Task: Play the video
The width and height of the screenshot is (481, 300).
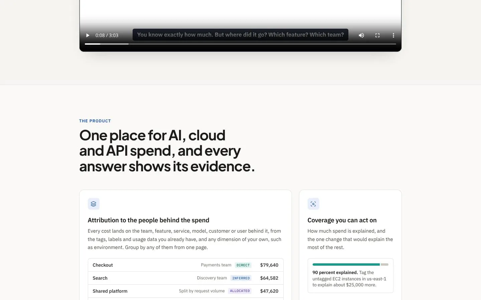Action: coord(88,35)
